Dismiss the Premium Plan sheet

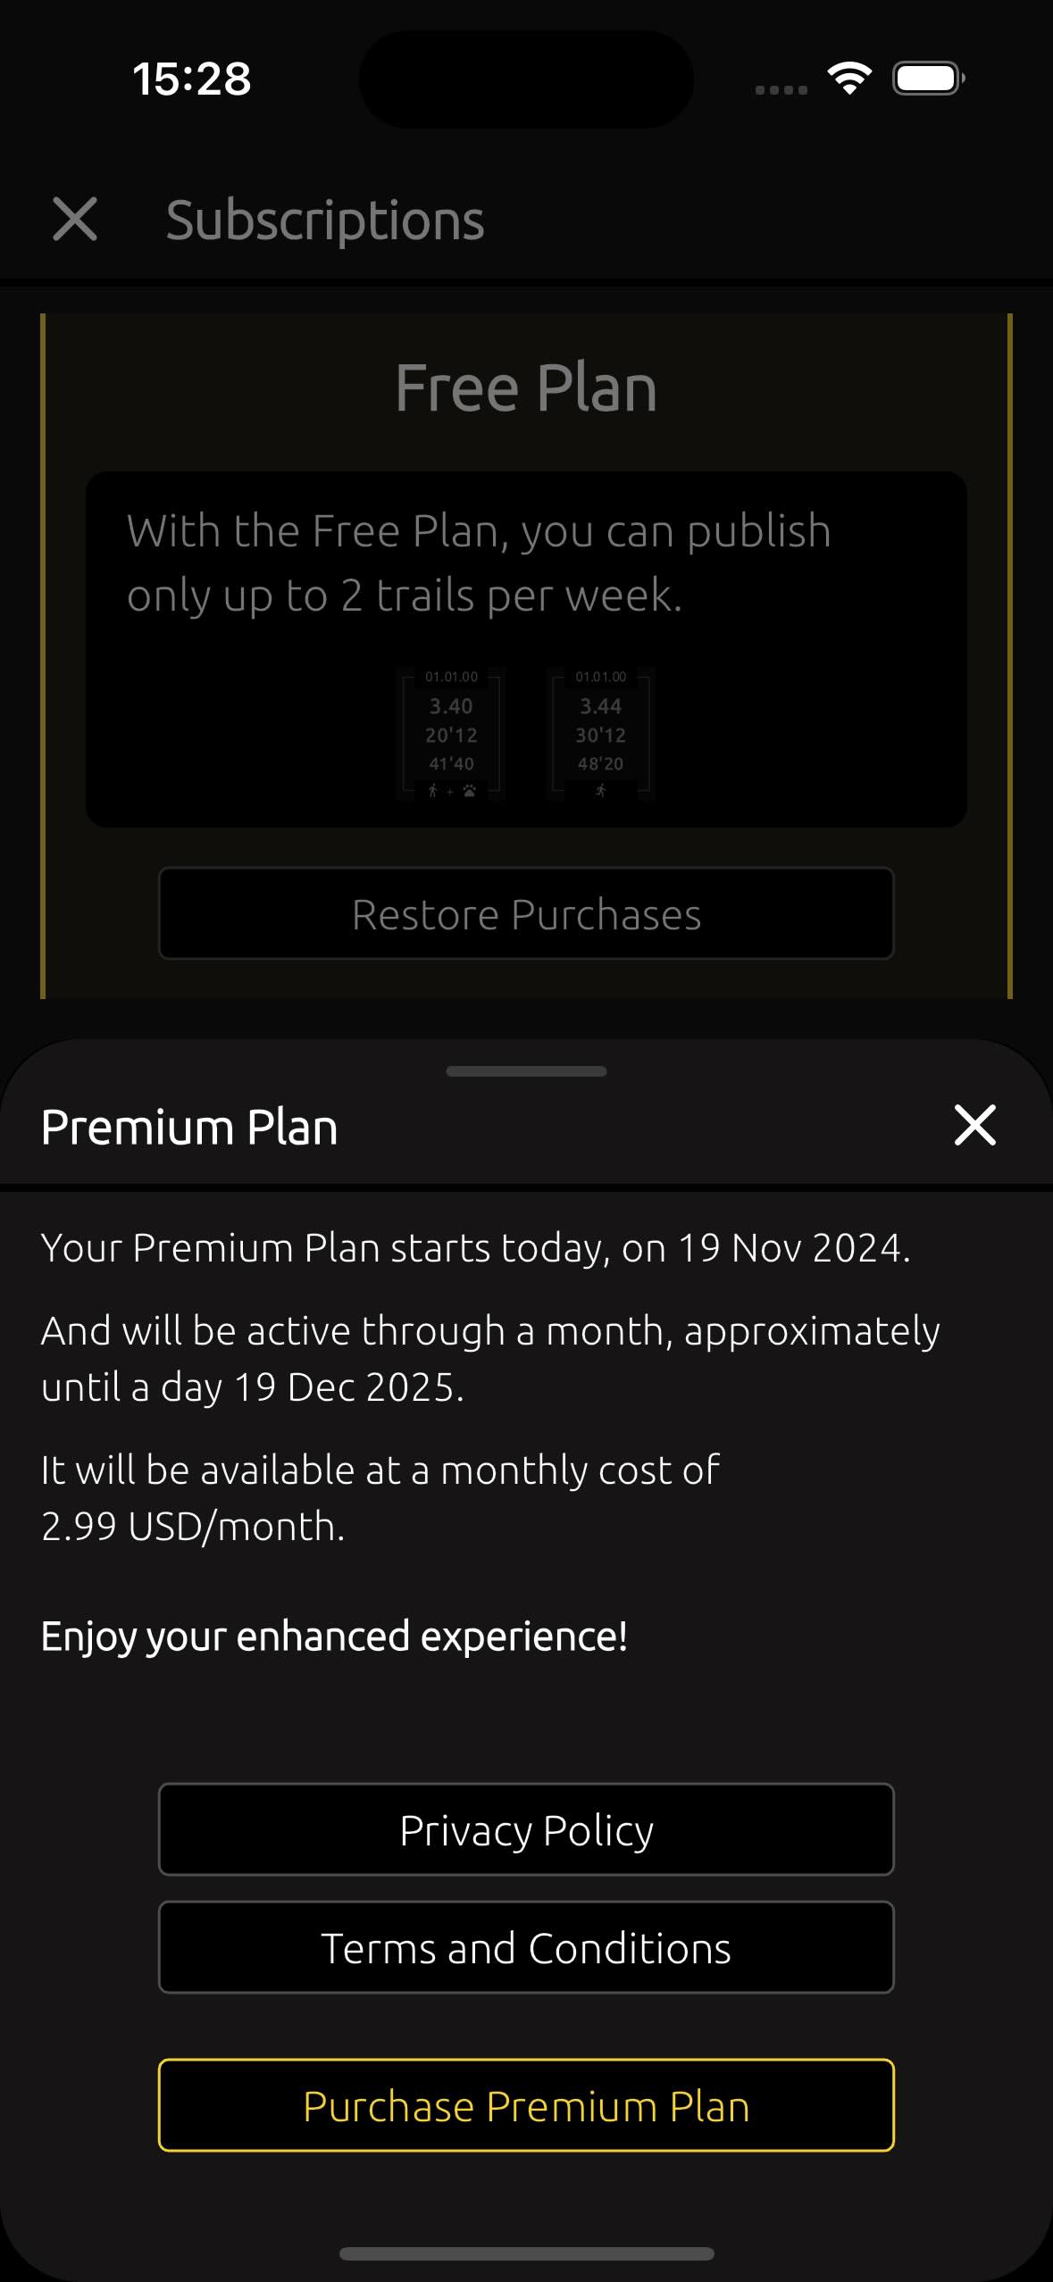tap(974, 1125)
